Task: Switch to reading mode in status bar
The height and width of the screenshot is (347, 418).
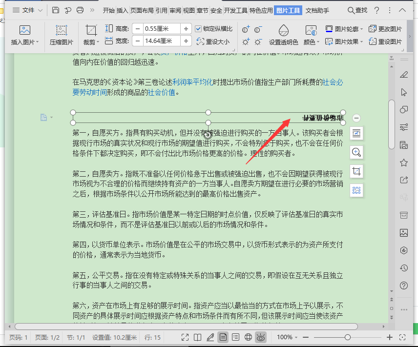Action: [x=198, y=337]
